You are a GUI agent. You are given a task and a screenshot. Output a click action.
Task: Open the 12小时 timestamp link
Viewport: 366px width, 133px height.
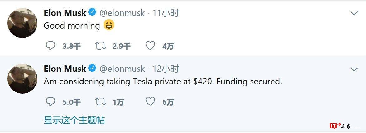(166, 69)
